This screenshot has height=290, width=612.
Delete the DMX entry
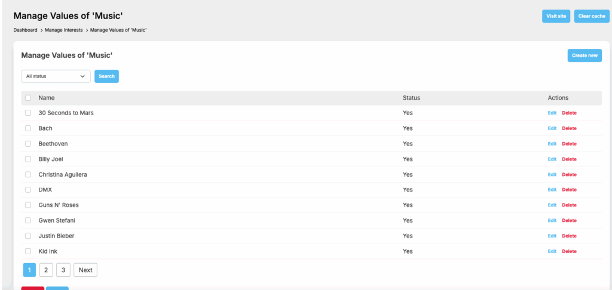pos(569,190)
